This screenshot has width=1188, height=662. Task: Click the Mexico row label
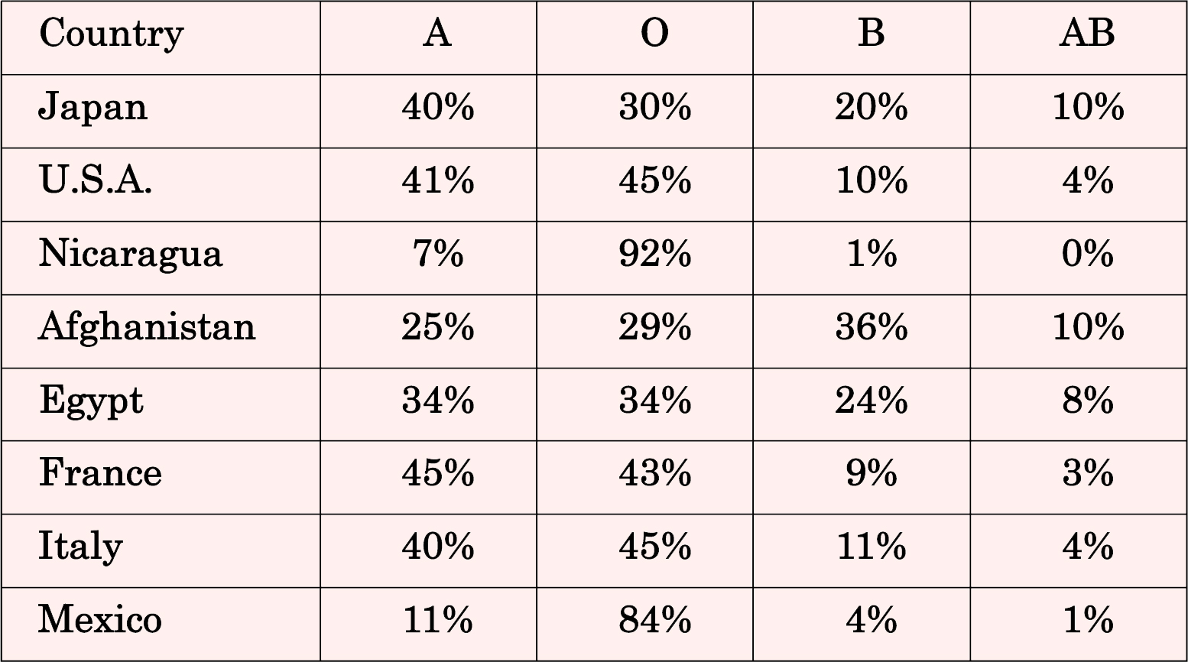[x=100, y=620]
